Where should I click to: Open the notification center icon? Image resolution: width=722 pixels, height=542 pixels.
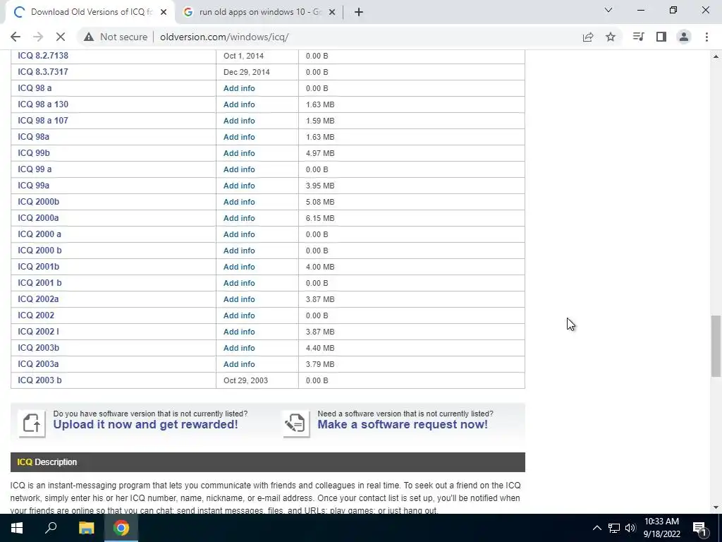699,528
